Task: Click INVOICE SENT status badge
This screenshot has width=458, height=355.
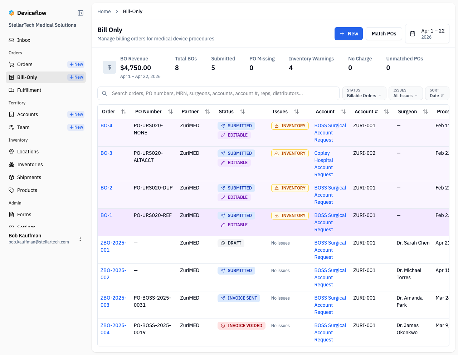Action: click(239, 298)
